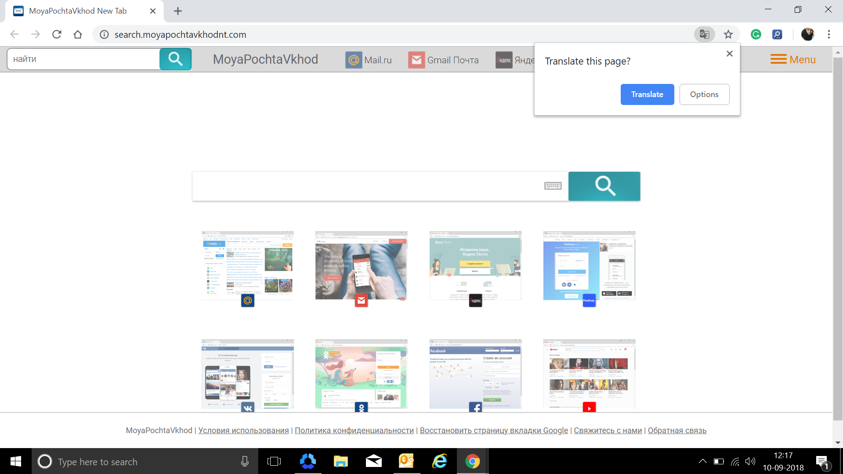The width and height of the screenshot is (843, 474).
Task: Open the Mail.ru shortcut icon
Action: coord(354,60)
